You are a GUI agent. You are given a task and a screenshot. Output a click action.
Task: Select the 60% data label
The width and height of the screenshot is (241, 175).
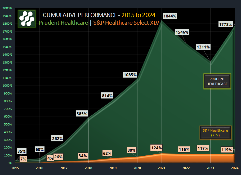(39, 149)
